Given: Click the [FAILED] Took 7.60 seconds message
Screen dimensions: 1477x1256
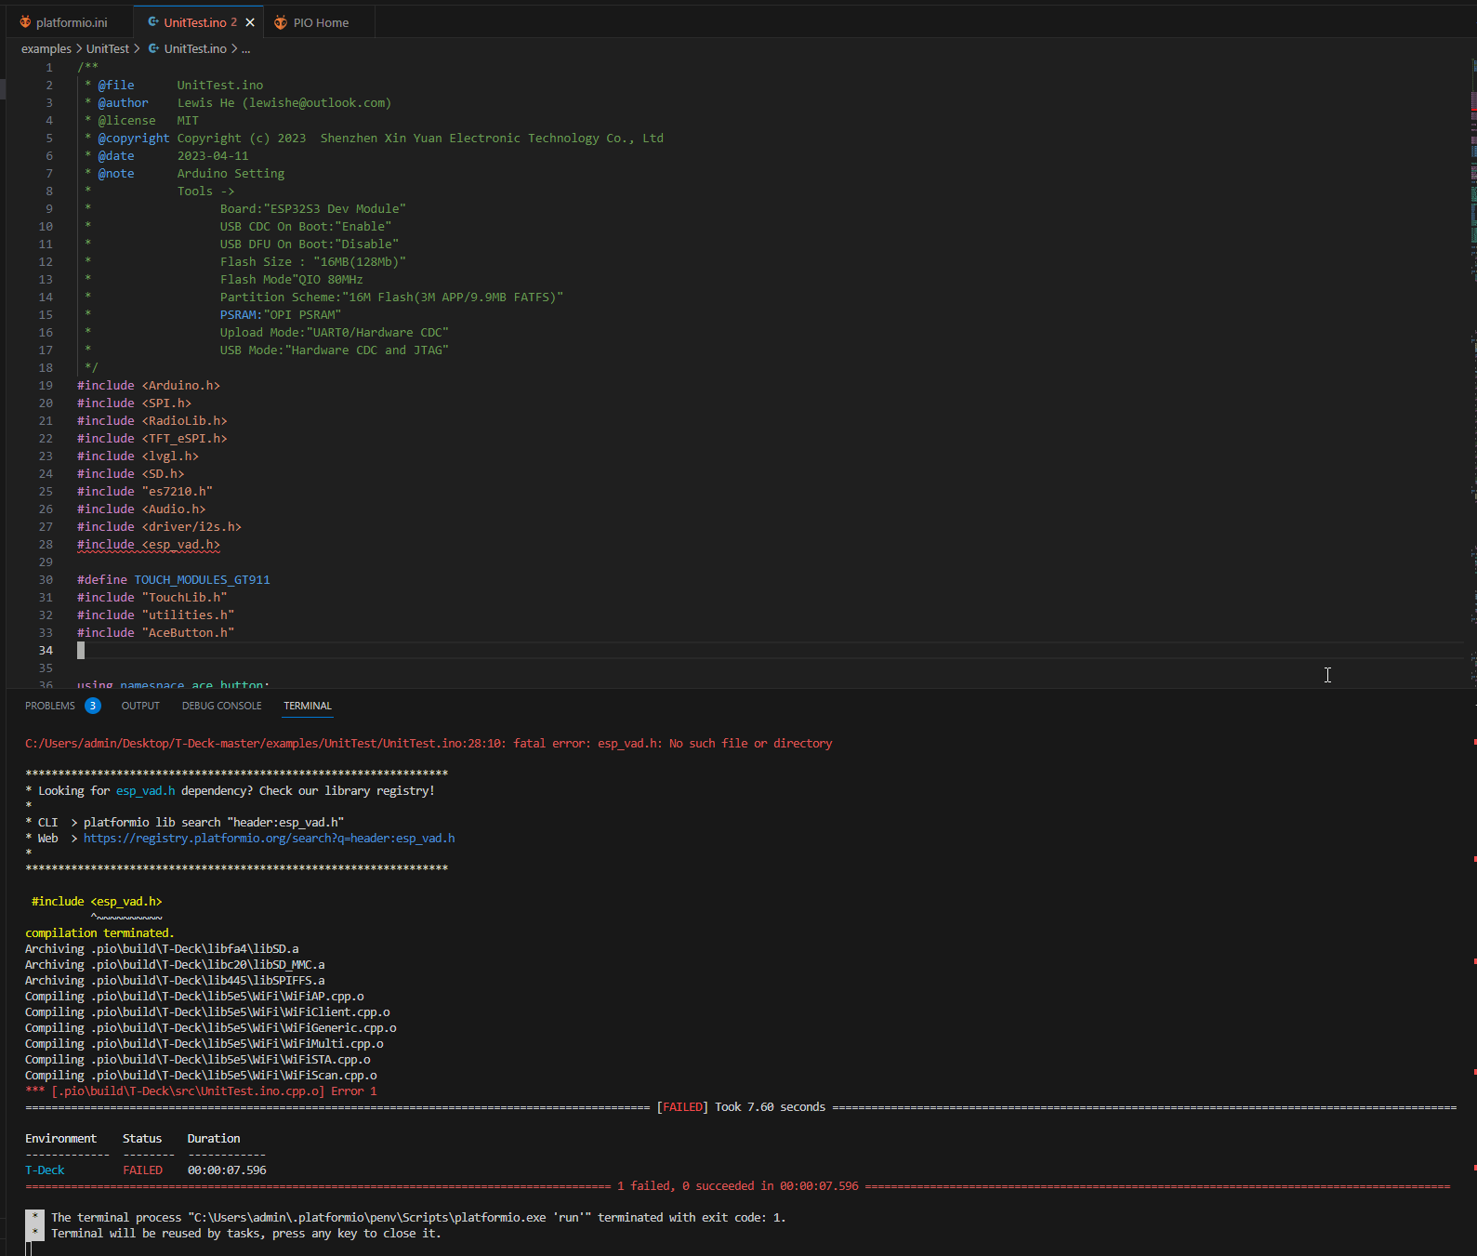Looking at the screenshot, I should 741,1107.
